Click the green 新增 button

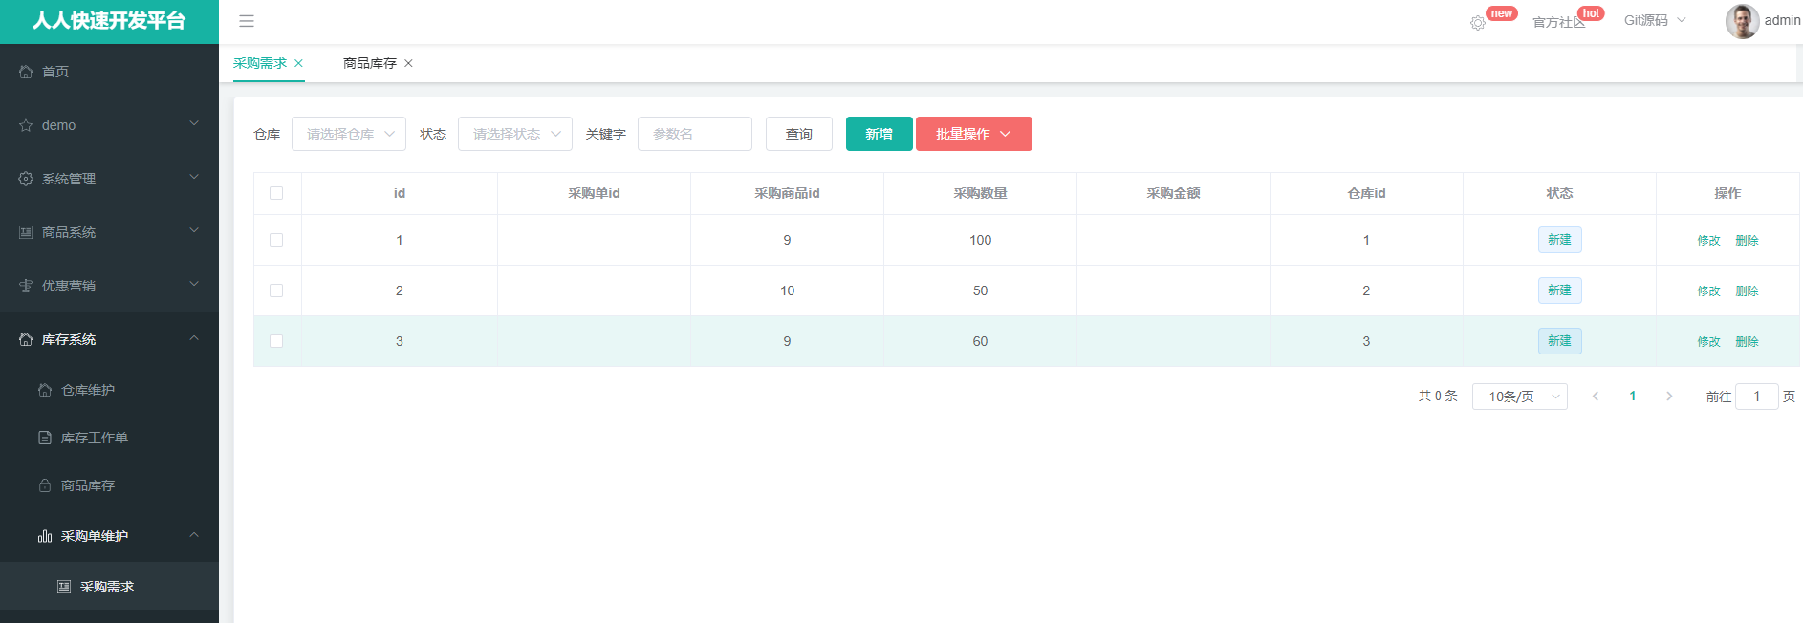879,134
